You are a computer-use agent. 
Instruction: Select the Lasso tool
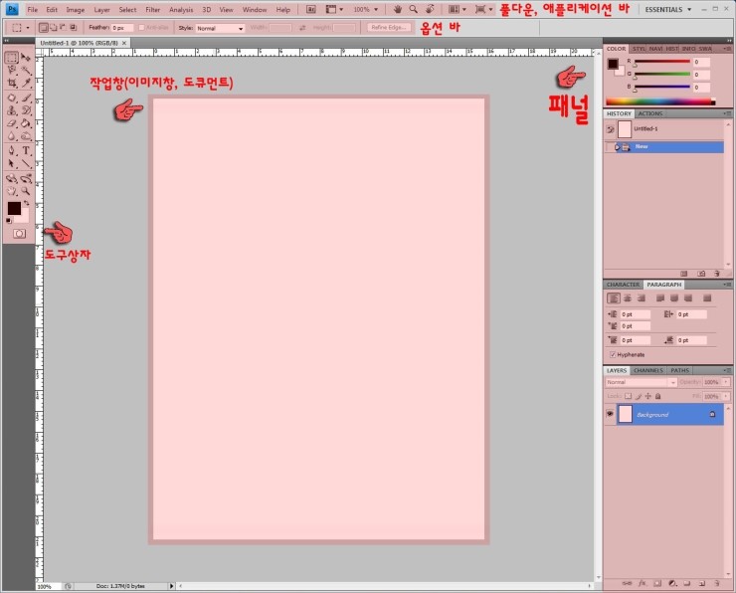[x=12, y=71]
